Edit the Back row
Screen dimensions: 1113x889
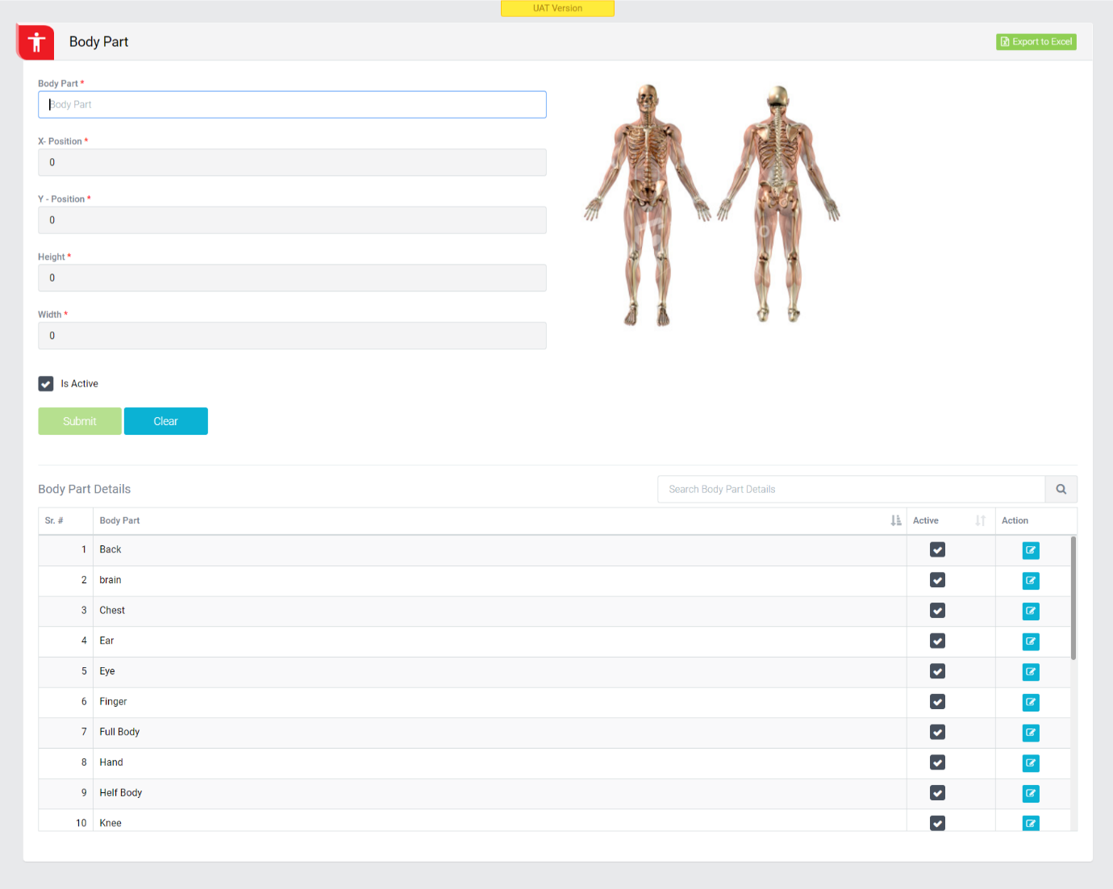1031,550
